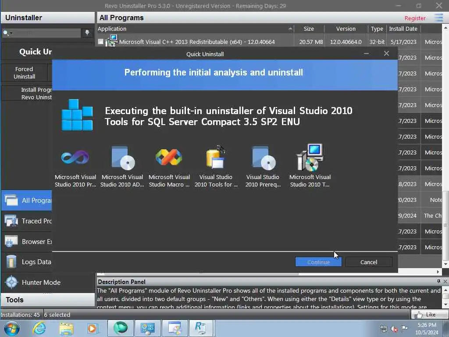Click the horizontal scrollbar of the program list

202,274
